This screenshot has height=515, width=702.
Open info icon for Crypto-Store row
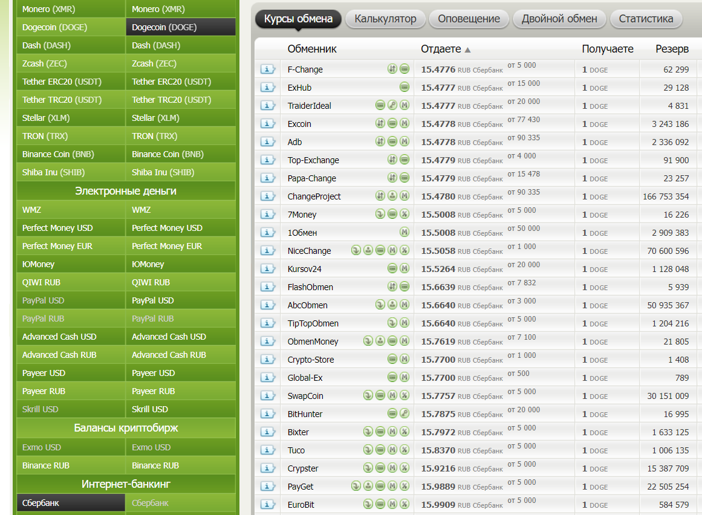coord(267,359)
